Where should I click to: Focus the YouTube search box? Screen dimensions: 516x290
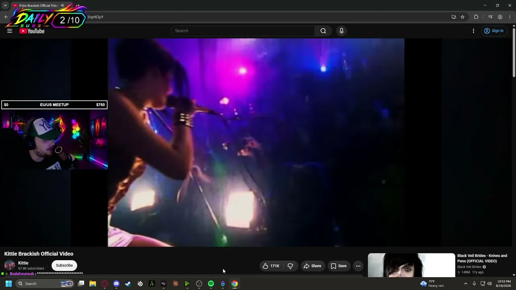point(243,31)
